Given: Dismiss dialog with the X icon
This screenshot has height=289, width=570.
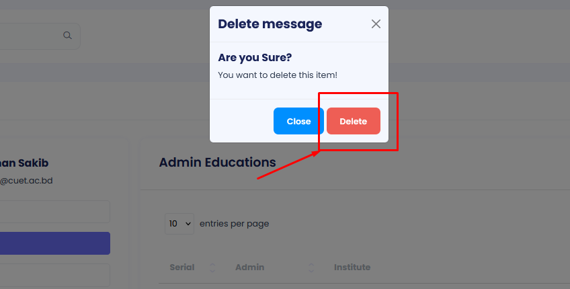Looking at the screenshot, I should (376, 24).
